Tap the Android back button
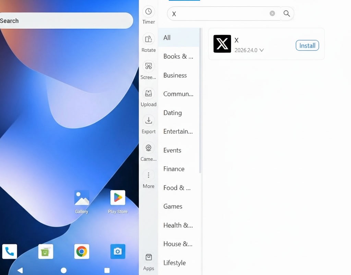 20,270
